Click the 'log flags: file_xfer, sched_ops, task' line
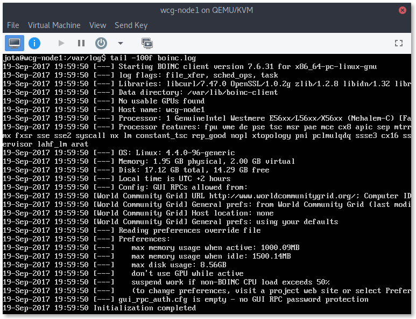This screenshot has width=416, height=319. [140, 75]
